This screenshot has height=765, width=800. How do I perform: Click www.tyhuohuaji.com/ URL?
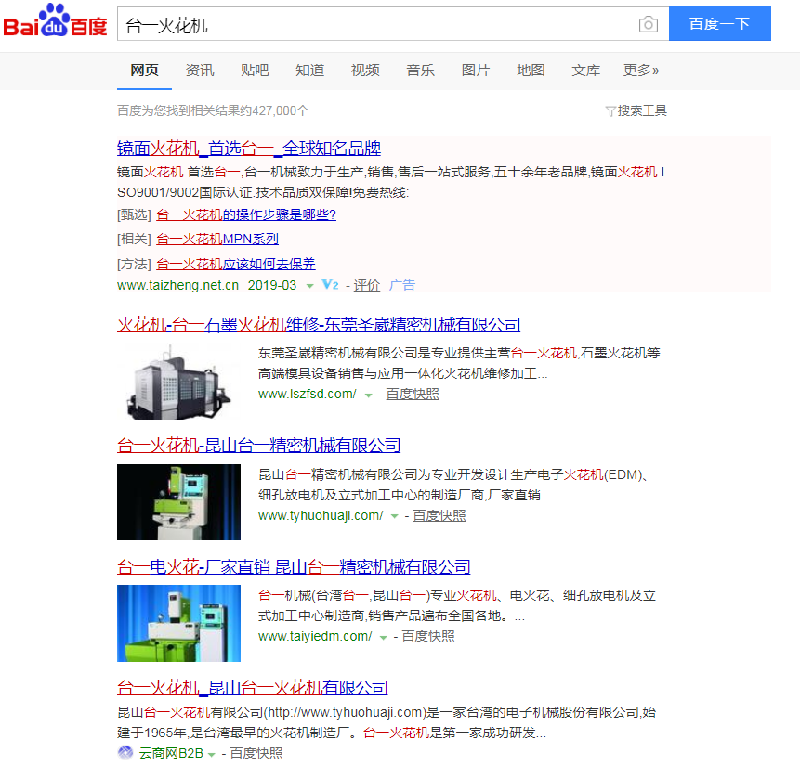(x=321, y=515)
